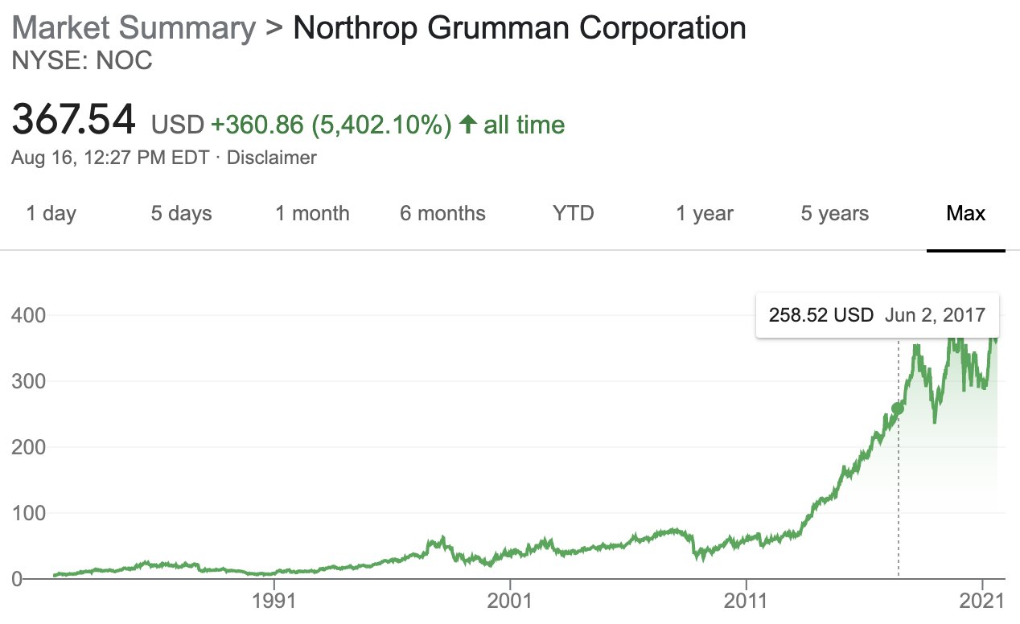Select the 1 day range tab
The width and height of the screenshot is (1020, 624).
[x=51, y=213]
